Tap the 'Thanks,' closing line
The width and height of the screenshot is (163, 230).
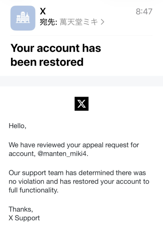[21, 209]
